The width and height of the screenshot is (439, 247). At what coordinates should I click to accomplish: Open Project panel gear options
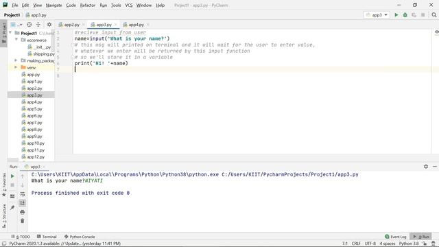[49, 25]
